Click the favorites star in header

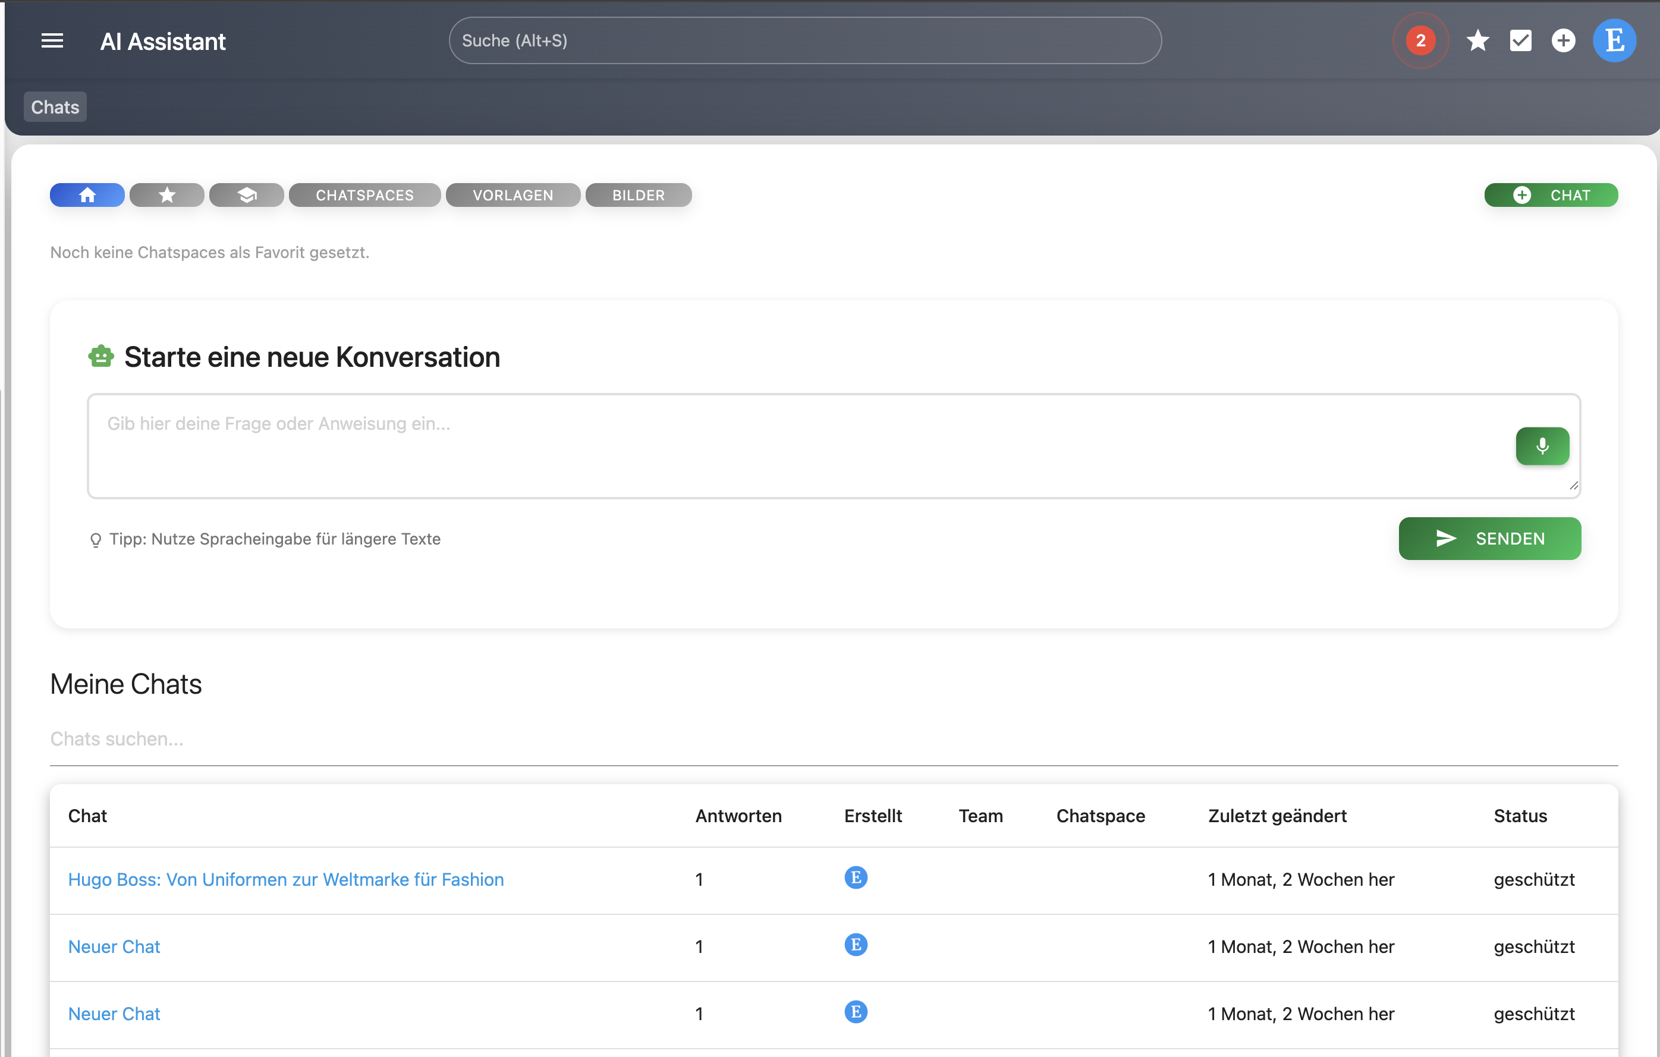pyautogui.click(x=1477, y=42)
